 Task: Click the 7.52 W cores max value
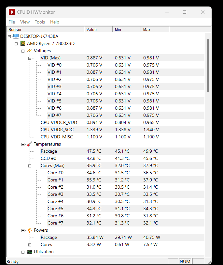pos(150,244)
